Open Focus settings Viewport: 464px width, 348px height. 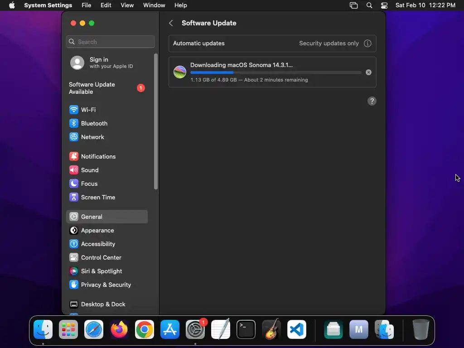click(107, 184)
